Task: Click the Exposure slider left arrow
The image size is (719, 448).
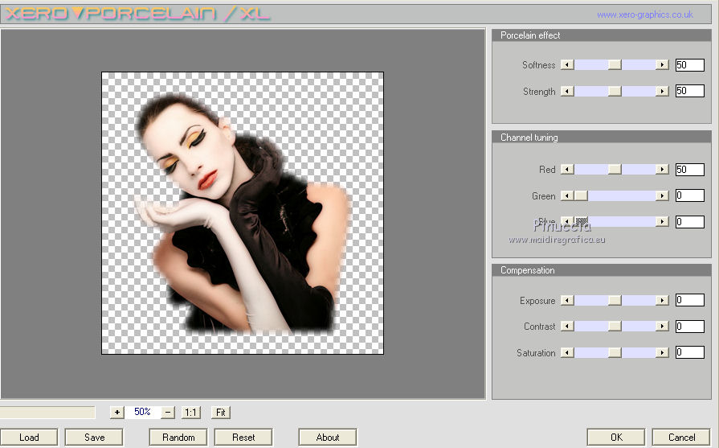Action: coord(567,301)
